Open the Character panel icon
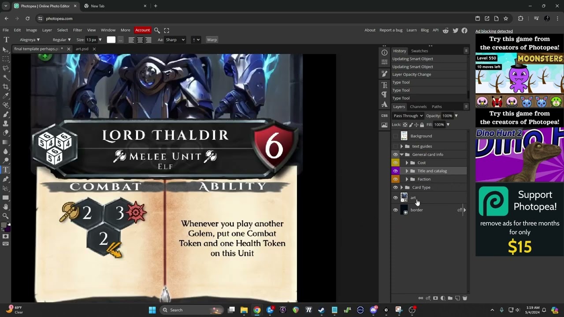This screenshot has height=317, width=564. pos(384,85)
